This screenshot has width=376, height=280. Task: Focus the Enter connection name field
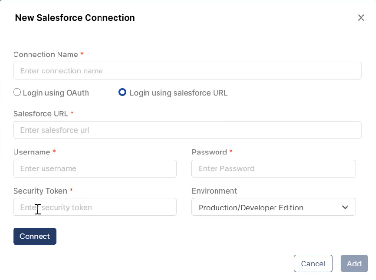pyautogui.click(x=187, y=71)
